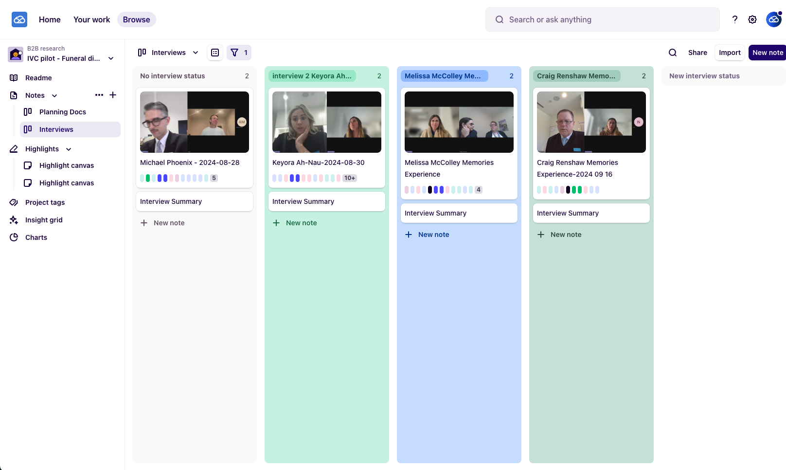Open Michael Phoenix interview video thumbnail
The width and height of the screenshot is (786, 470).
pyautogui.click(x=195, y=122)
